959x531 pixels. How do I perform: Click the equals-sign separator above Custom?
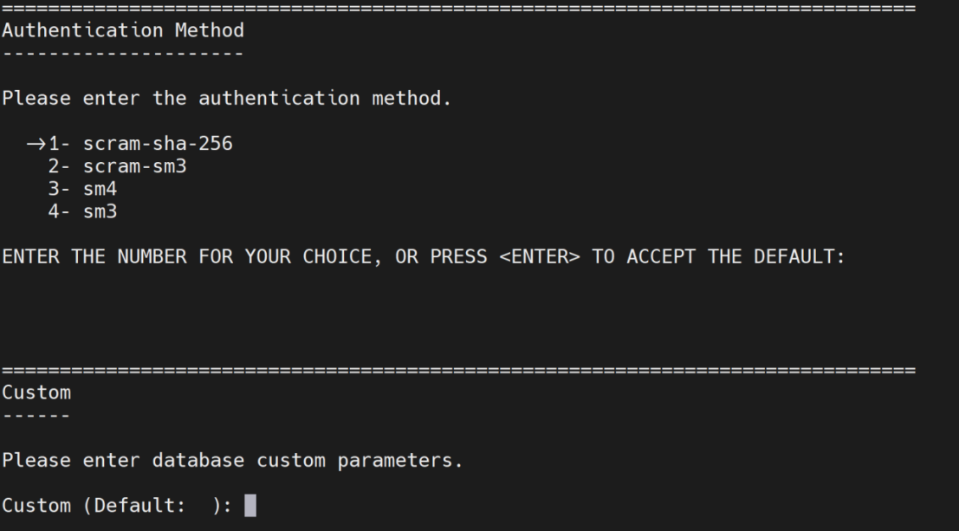pos(457,370)
